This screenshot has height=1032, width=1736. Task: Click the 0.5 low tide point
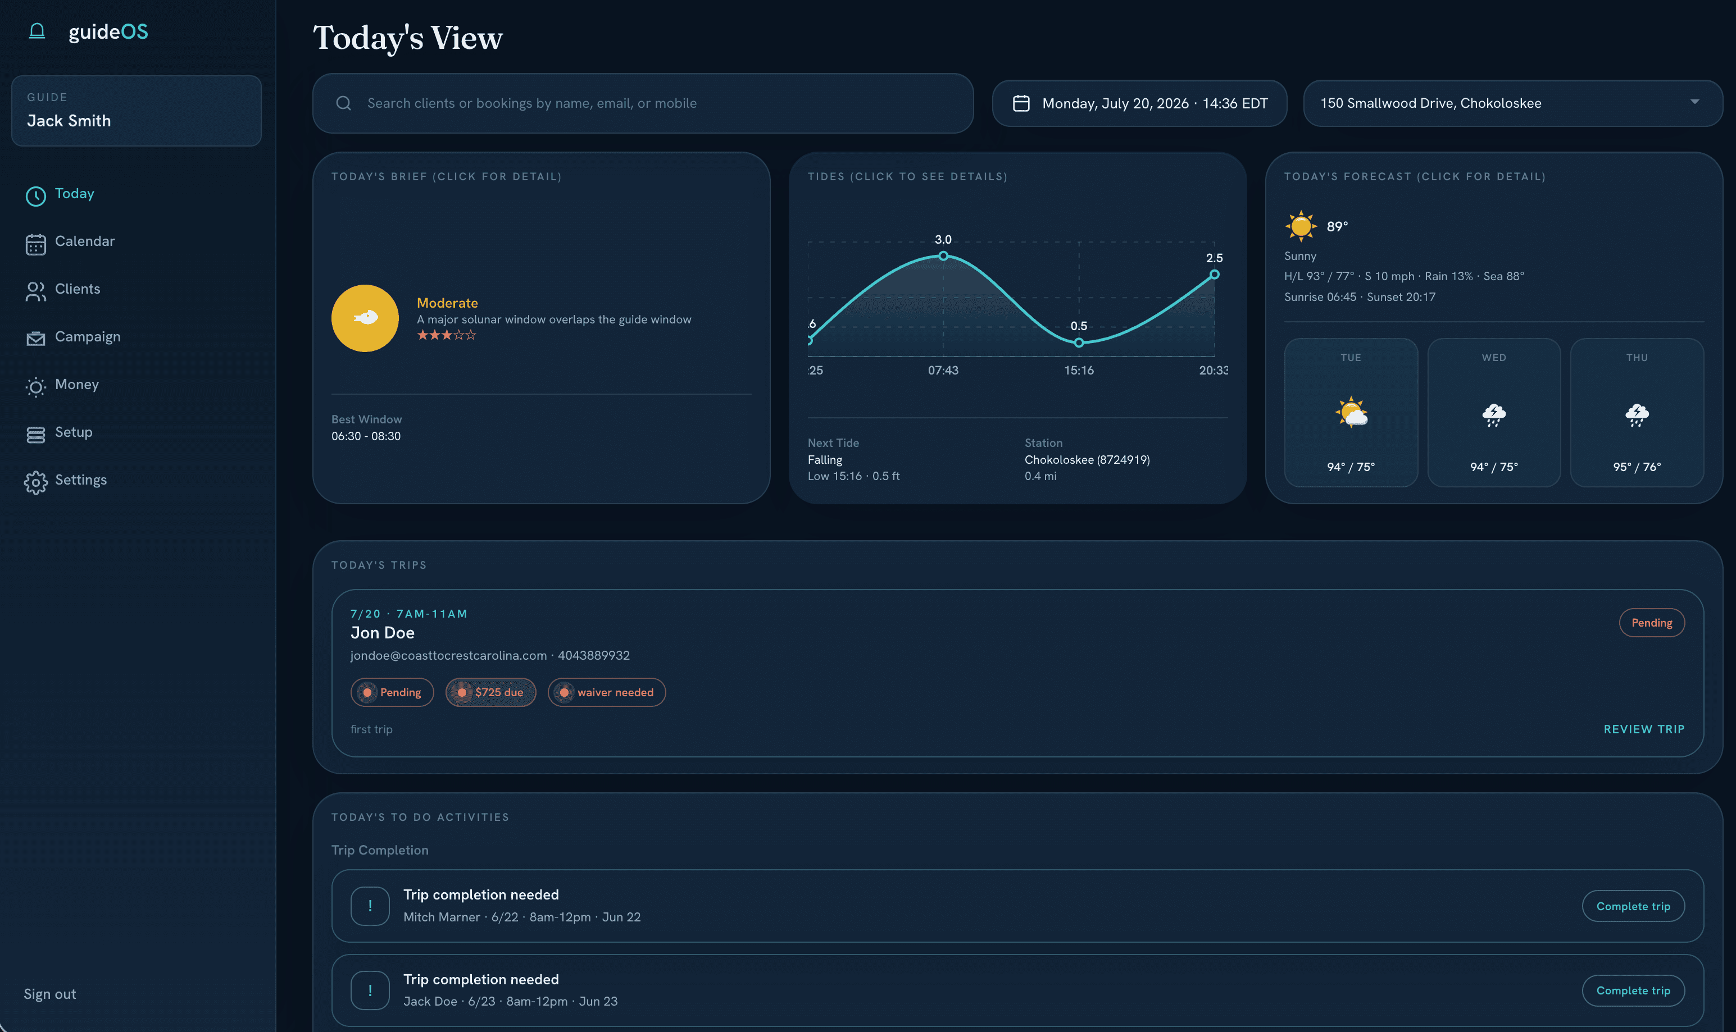1079,342
